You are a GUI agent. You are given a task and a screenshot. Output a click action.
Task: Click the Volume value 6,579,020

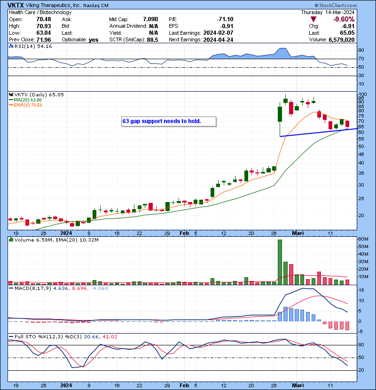[x=342, y=40]
